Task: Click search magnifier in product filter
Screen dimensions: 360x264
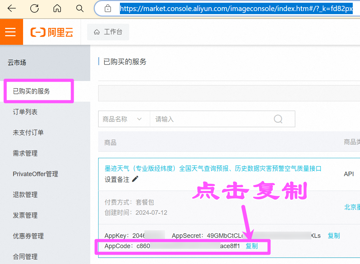Action: 278,119
